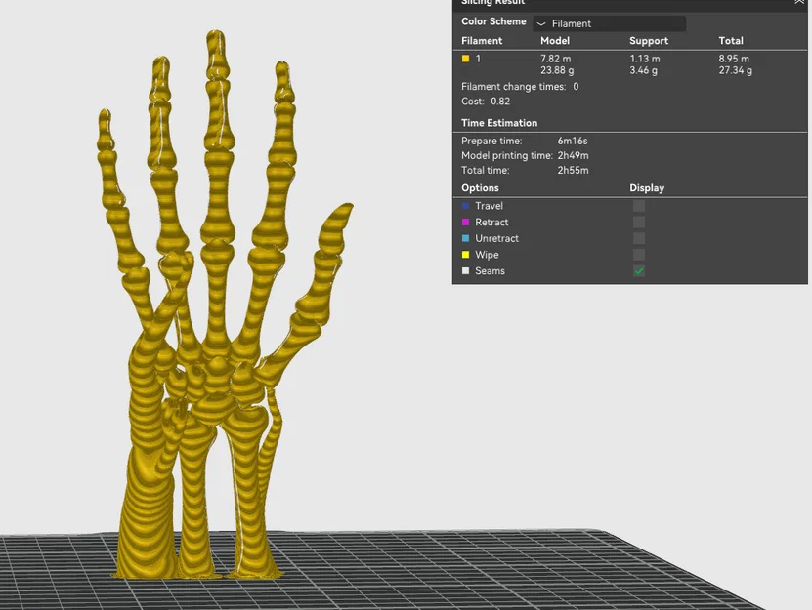Select the 'Prepare time:' label

coord(491,141)
